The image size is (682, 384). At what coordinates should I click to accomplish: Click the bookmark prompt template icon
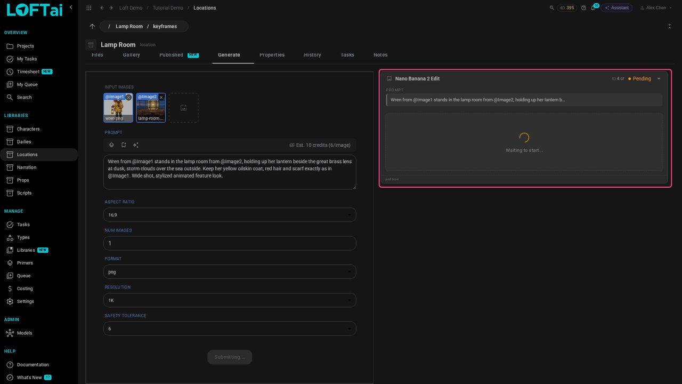(124, 145)
